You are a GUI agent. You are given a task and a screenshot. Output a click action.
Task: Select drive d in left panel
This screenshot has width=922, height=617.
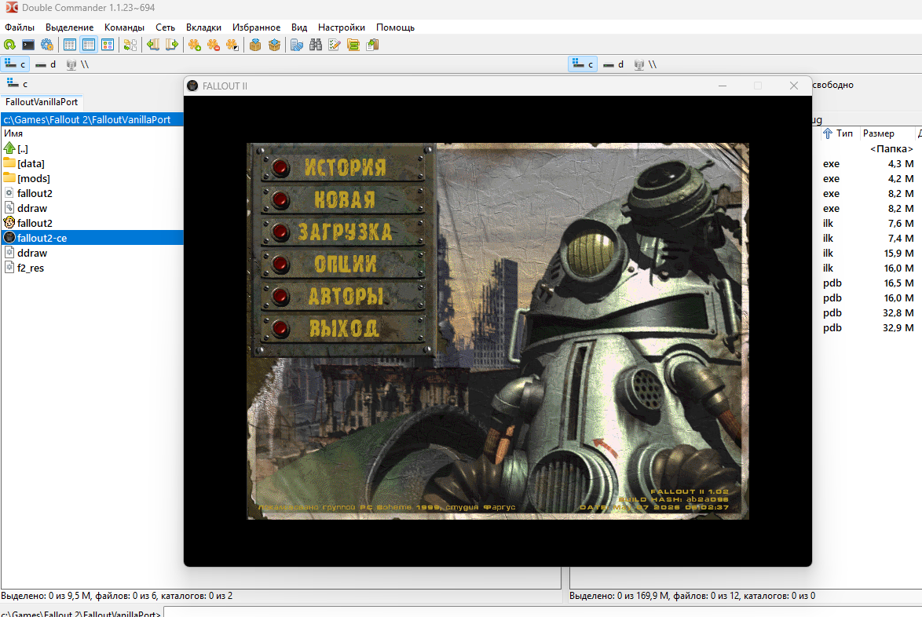click(46, 64)
